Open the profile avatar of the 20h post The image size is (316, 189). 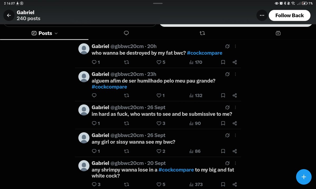coord(84,49)
